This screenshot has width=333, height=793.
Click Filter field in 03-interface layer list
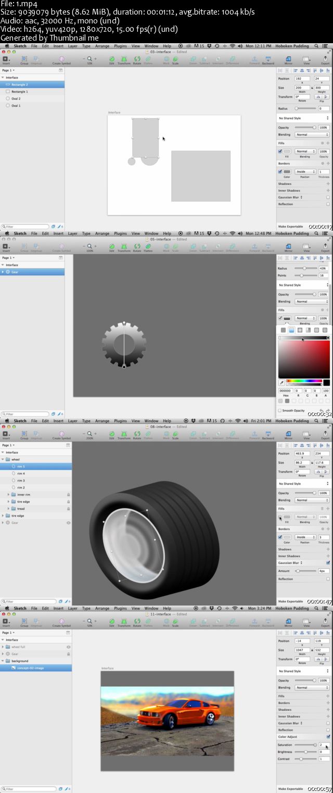25,226
